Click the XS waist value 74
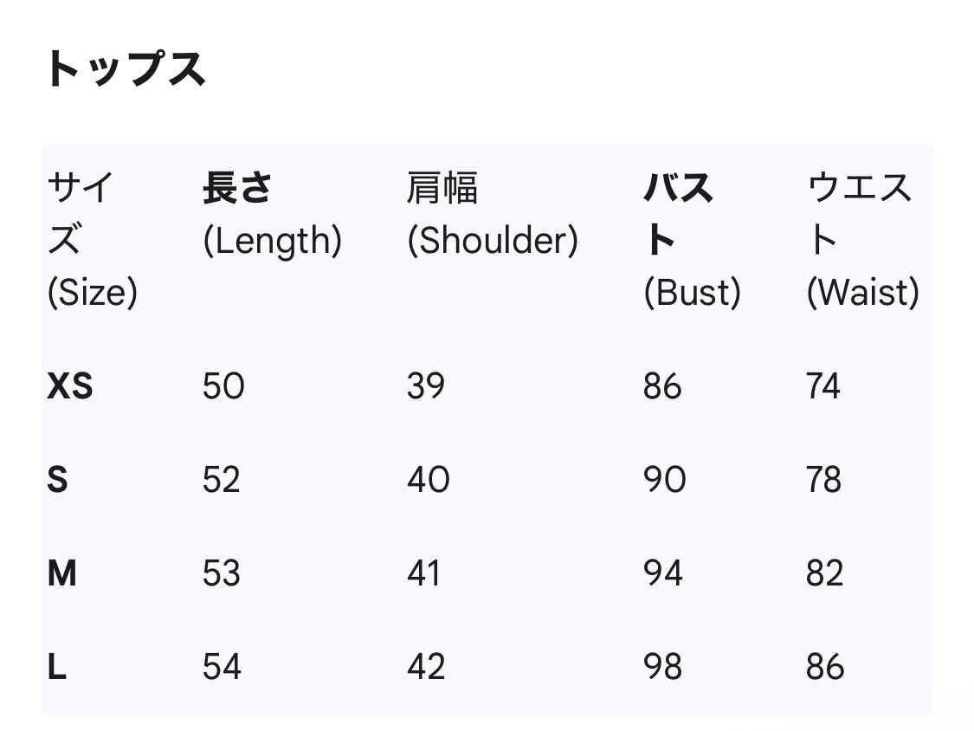 point(823,386)
